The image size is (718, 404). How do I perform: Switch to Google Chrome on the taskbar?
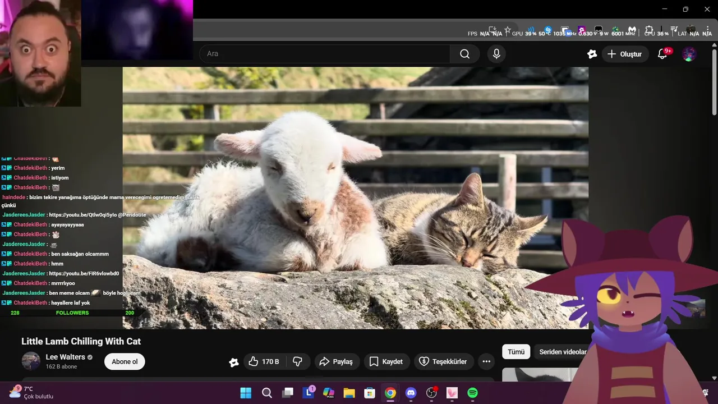390,393
